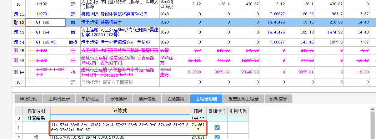Click the result value 76.6677

click(x=198, y=128)
